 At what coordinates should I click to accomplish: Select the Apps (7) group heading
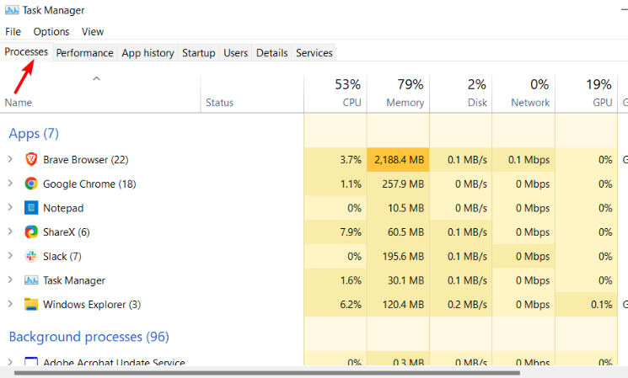click(34, 134)
